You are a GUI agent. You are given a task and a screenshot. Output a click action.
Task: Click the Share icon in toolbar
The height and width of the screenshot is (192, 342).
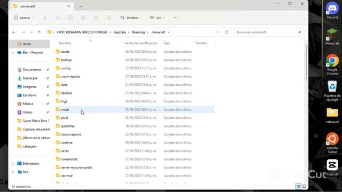[96, 18]
